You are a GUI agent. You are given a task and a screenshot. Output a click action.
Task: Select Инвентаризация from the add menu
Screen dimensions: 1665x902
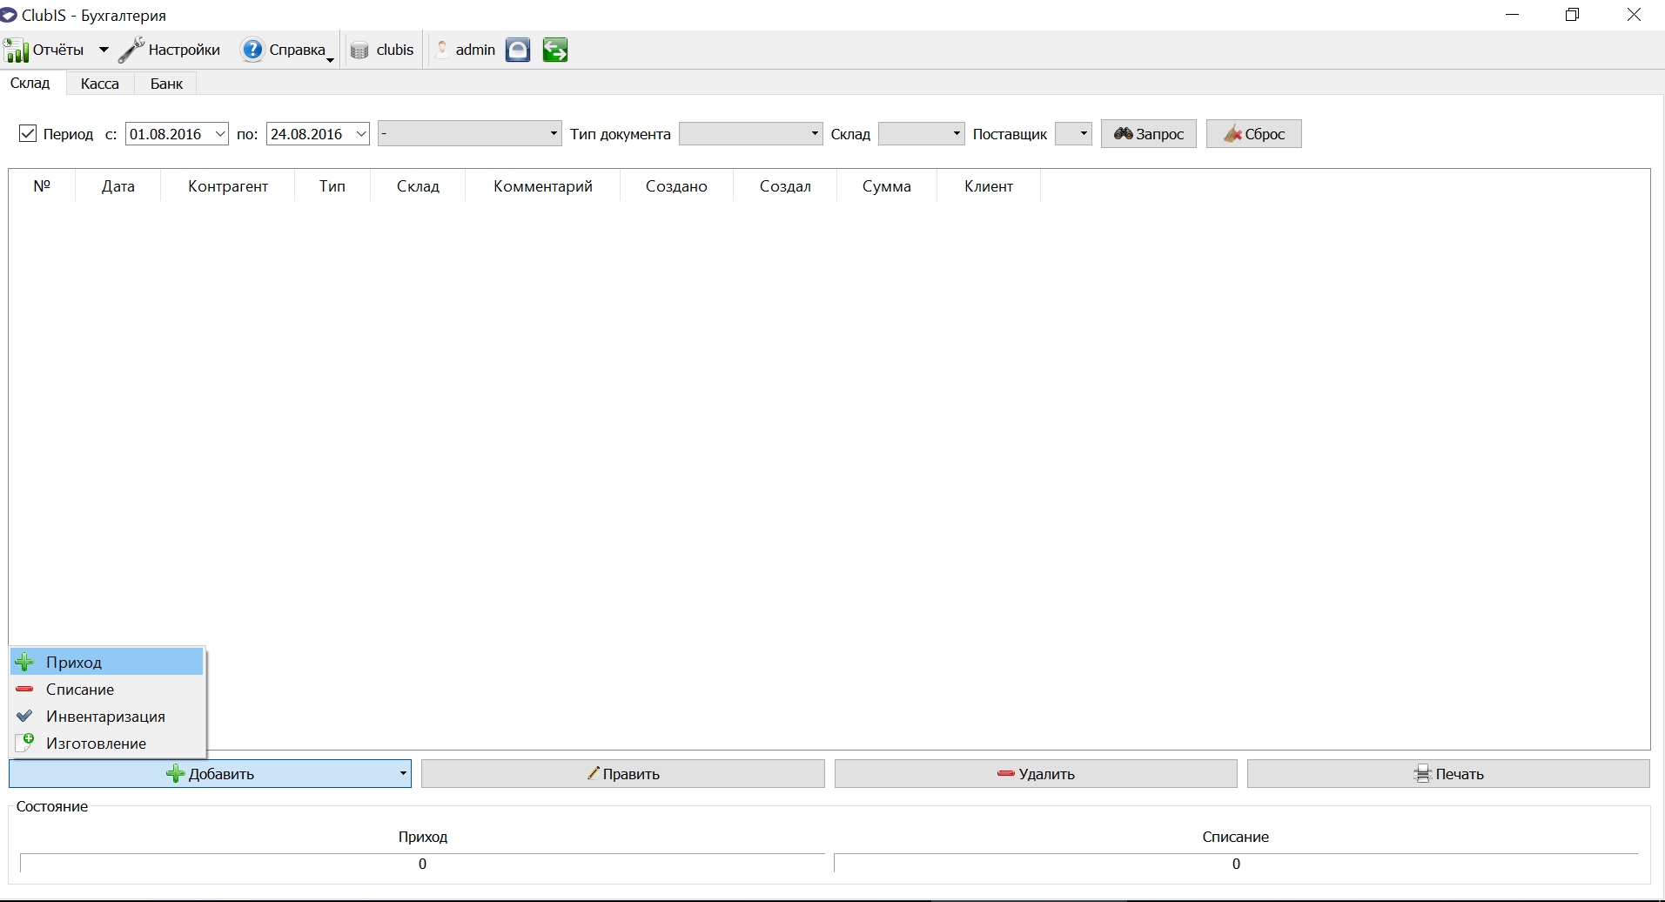(x=107, y=716)
